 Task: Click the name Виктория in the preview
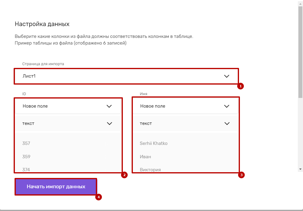(x=150, y=170)
